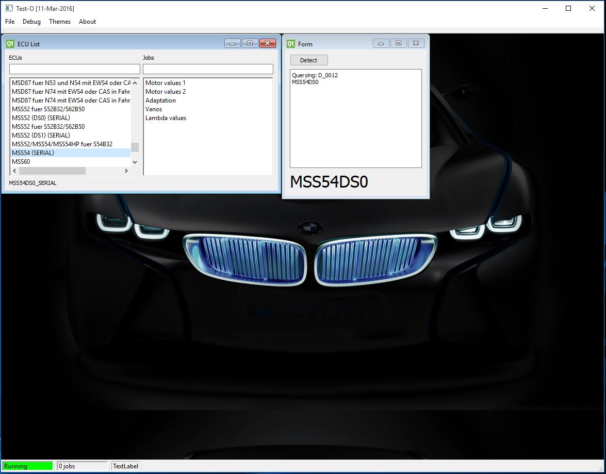This screenshot has height=474, width=606.
Task: Click the Jobs filter text field
Action: [208, 69]
